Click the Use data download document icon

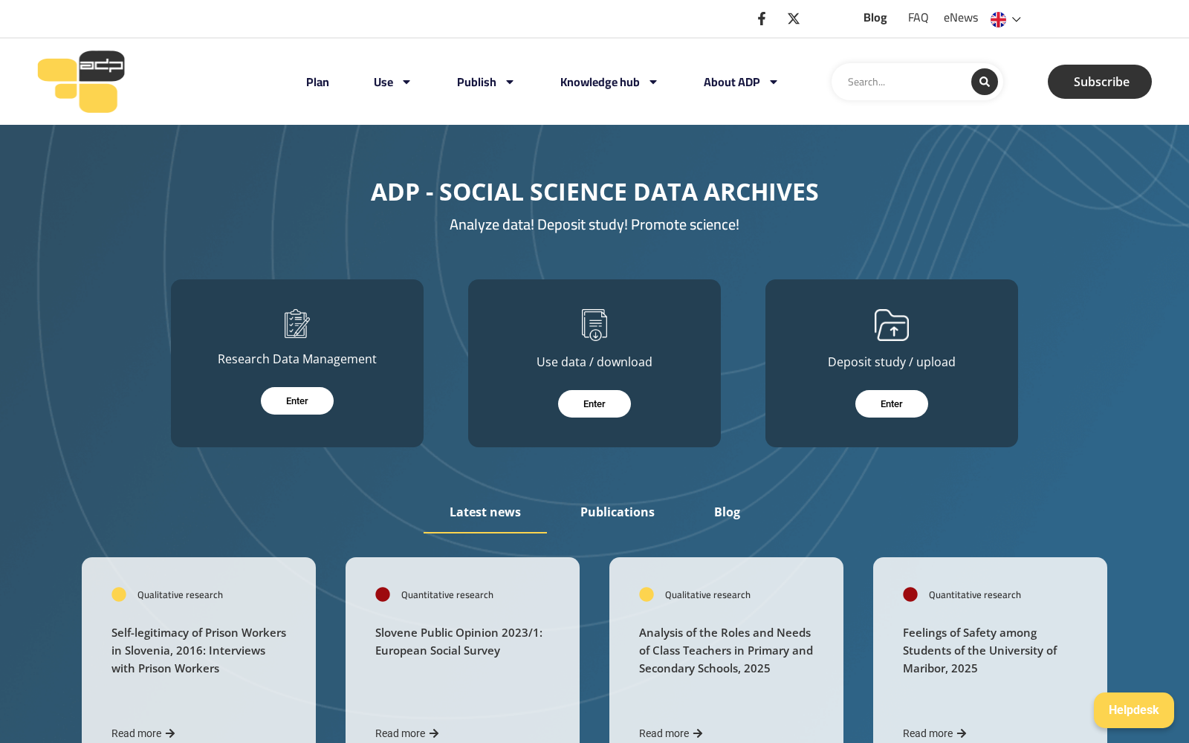click(594, 325)
